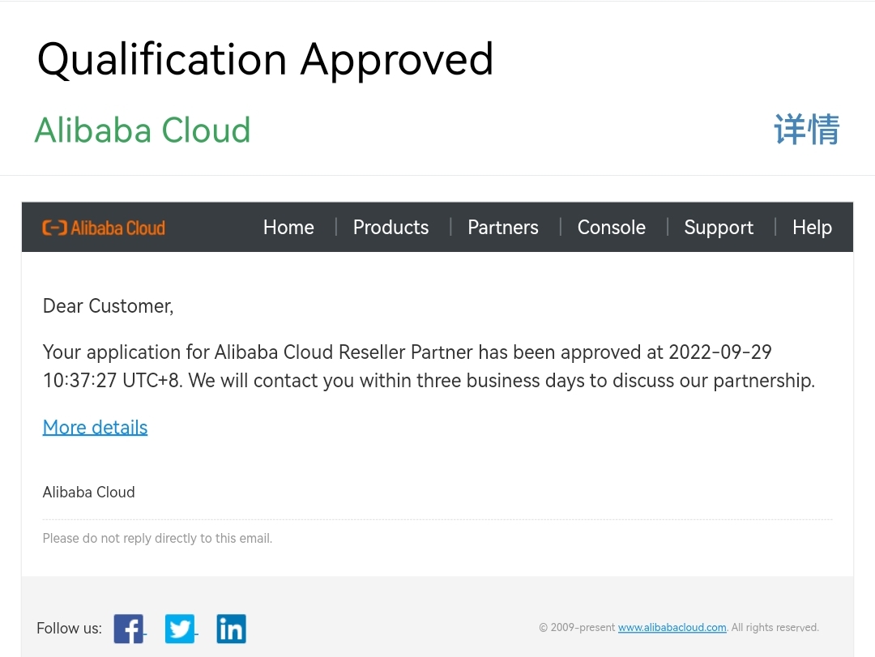Screen dimensions: 875x657
Task: Tap the 详情 details link
Action: click(806, 130)
